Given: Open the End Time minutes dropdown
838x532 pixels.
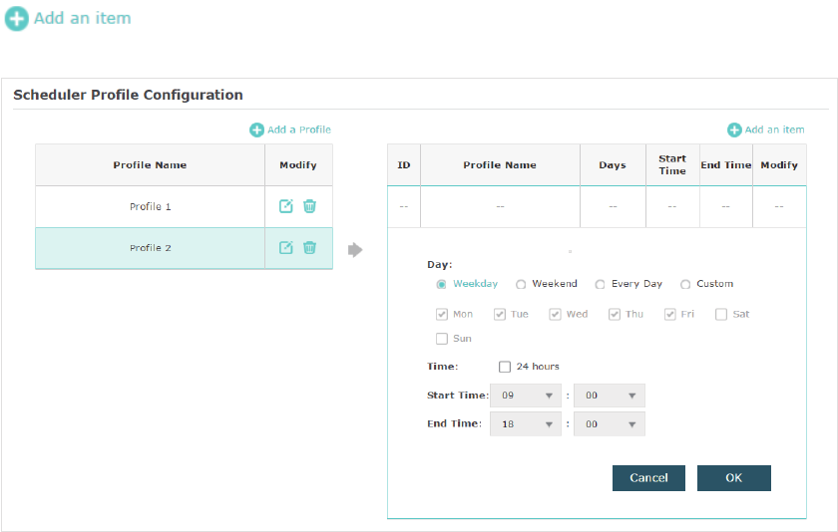Looking at the screenshot, I should [x=610, y=424].
